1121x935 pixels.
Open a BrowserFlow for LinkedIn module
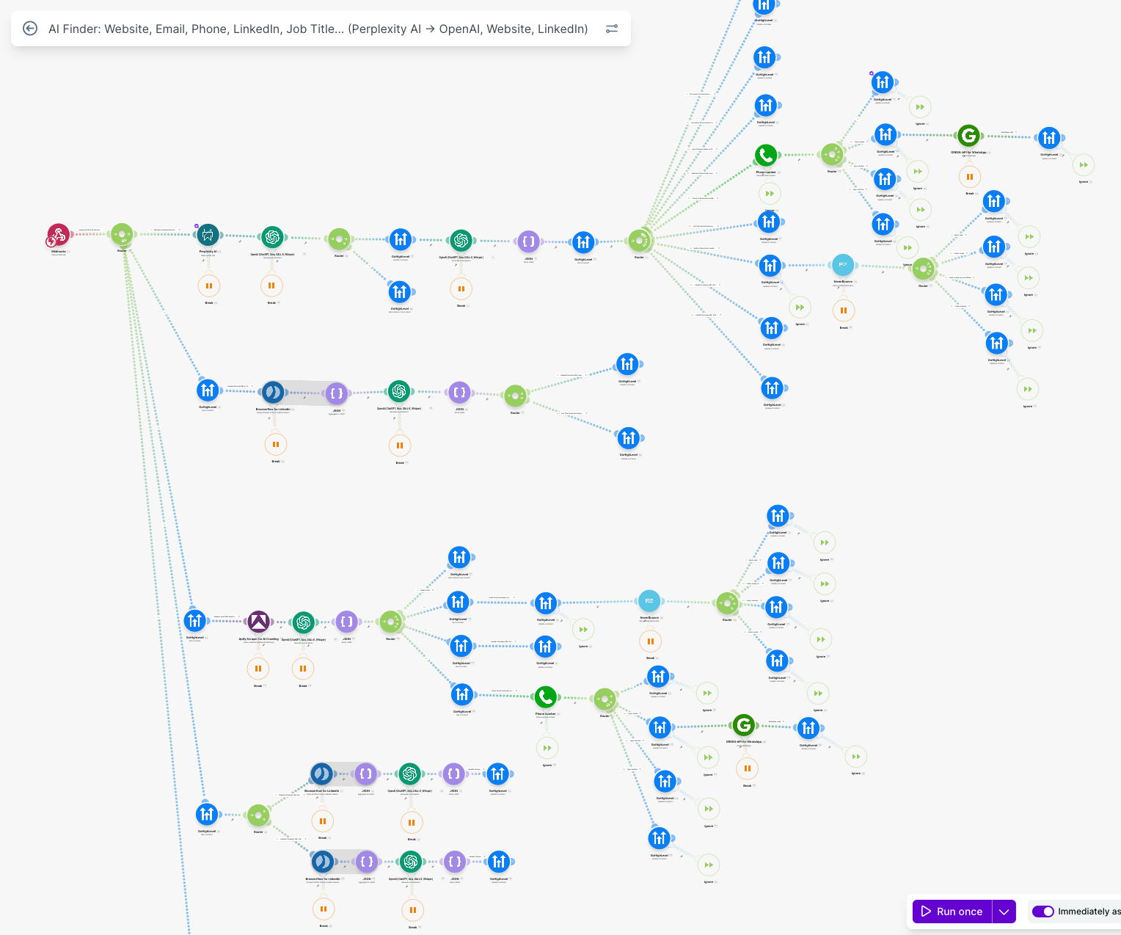click(272, 391)
